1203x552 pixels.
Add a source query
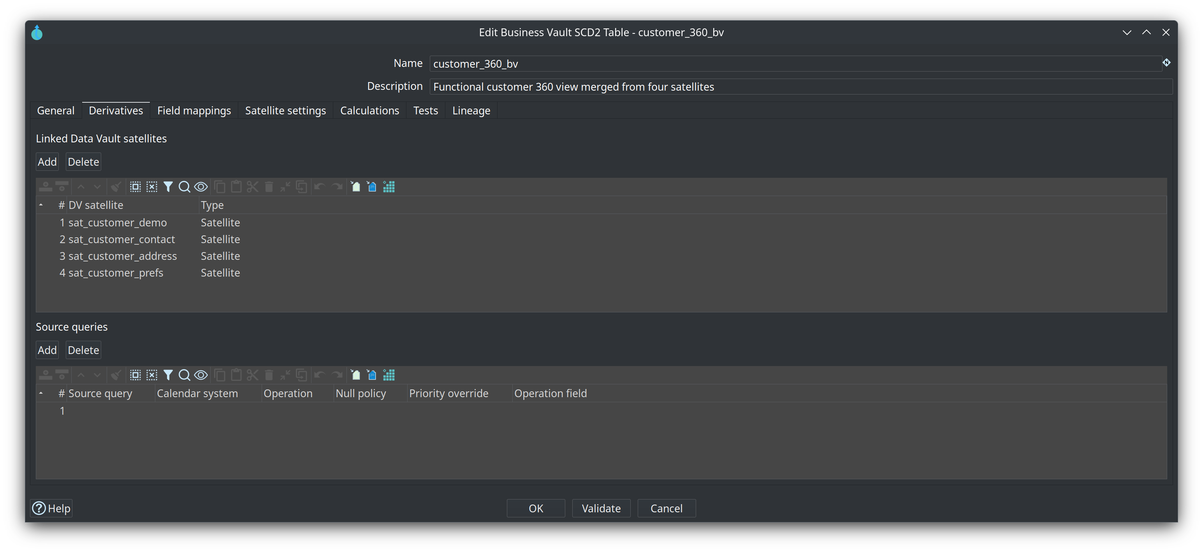point(47,350)
